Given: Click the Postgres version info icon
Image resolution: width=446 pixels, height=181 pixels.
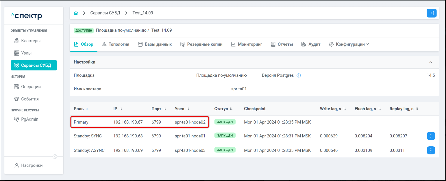Looking at the screenshot, I should coord(299,76).
